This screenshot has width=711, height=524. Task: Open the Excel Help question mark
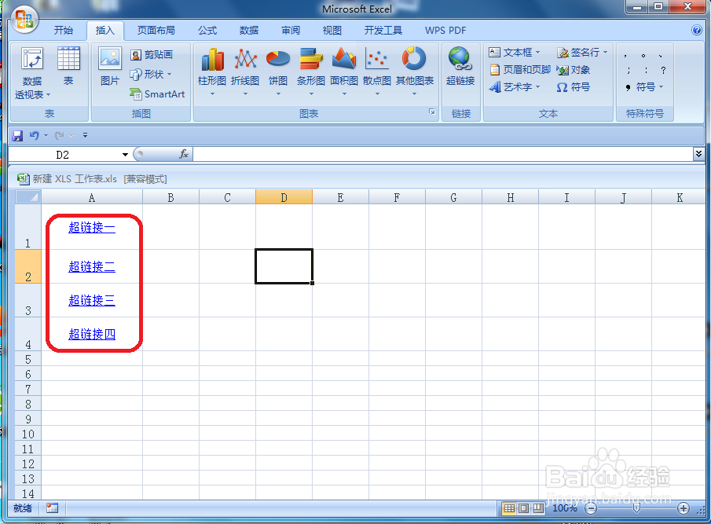(x=697, y=30)
